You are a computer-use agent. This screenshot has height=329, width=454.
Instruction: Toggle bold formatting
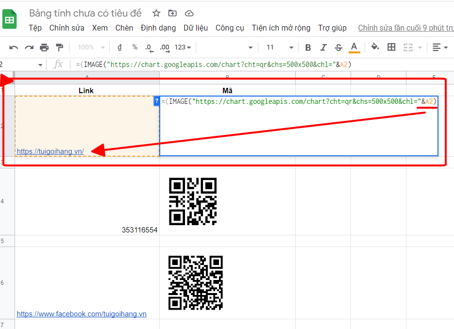click(308, 48)
